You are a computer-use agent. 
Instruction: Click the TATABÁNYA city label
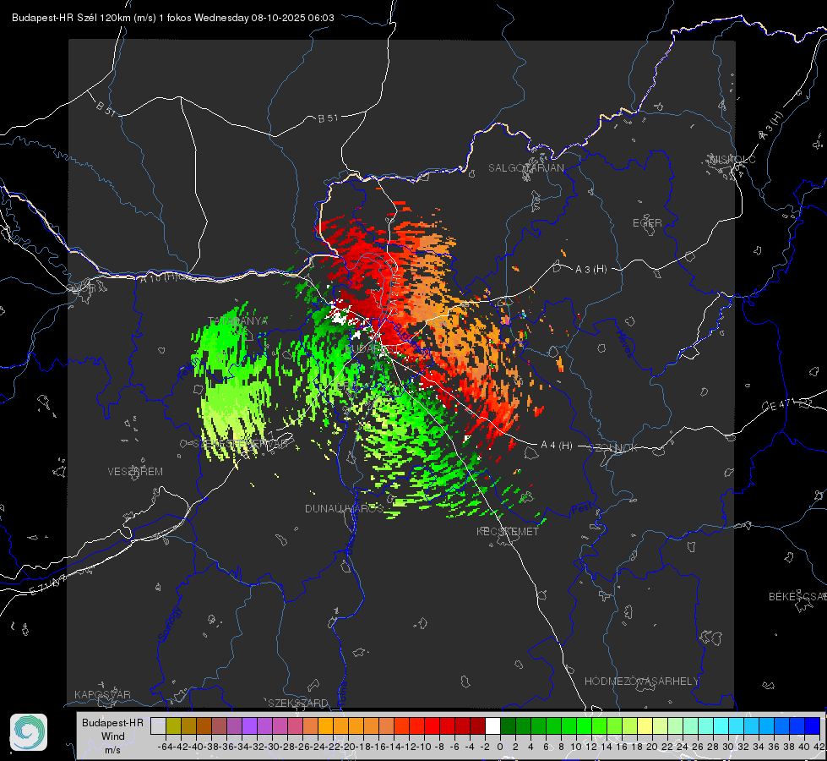(238, 321)
